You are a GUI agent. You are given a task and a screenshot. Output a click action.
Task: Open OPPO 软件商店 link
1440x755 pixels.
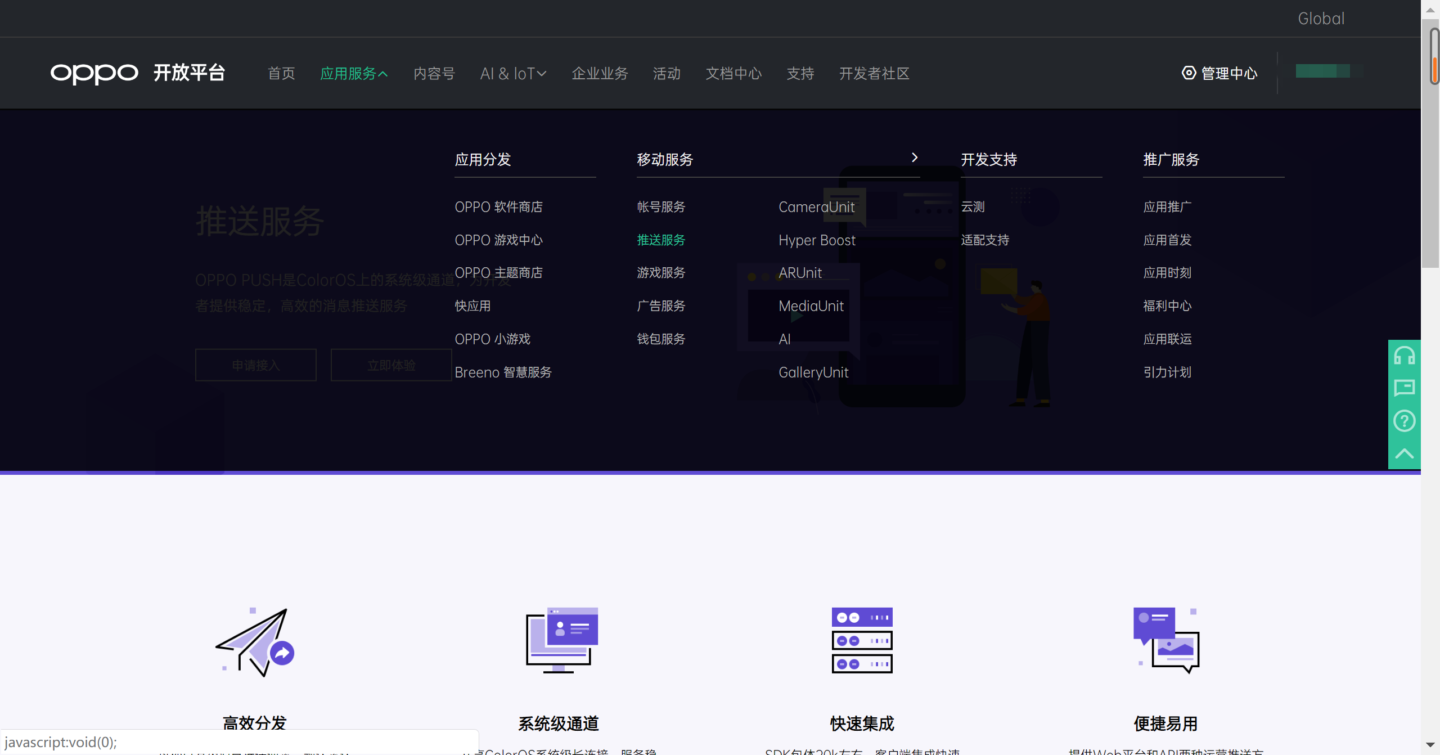[x=498, y=207]
